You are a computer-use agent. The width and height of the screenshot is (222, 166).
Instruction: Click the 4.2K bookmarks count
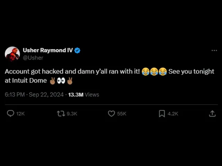tap(173, 114)
